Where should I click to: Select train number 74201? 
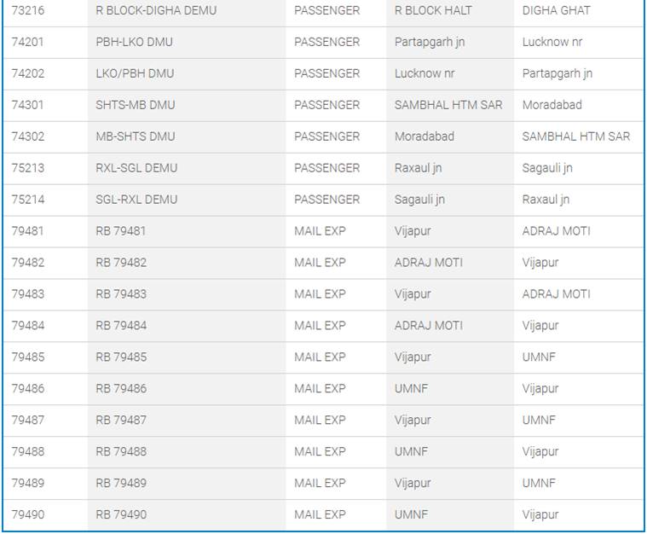pos(27,42)
